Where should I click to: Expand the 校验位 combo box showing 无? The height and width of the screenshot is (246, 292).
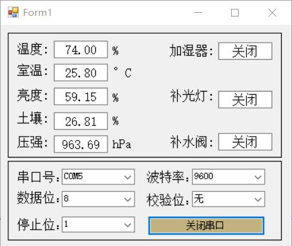point(229,199)
